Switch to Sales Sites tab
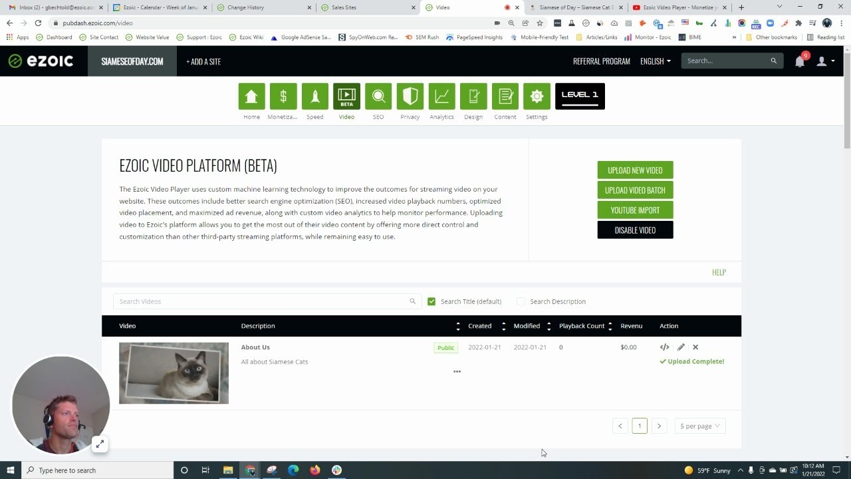 pyautogui.click(x=367, y=7)
